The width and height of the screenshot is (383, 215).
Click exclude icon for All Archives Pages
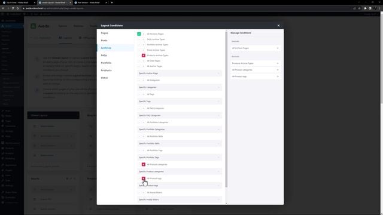144,34
